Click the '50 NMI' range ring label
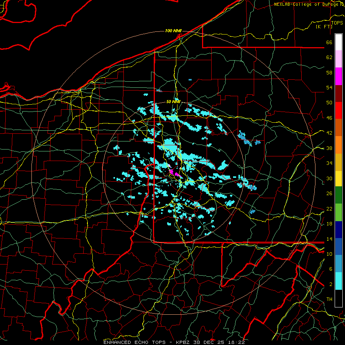This screenshot has height=345, width=345. (173, 102)
